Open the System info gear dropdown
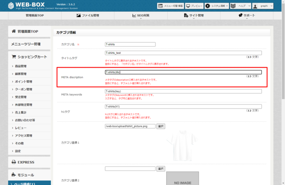285x185 pixels. pyautogui.click(x=217, y=6)
